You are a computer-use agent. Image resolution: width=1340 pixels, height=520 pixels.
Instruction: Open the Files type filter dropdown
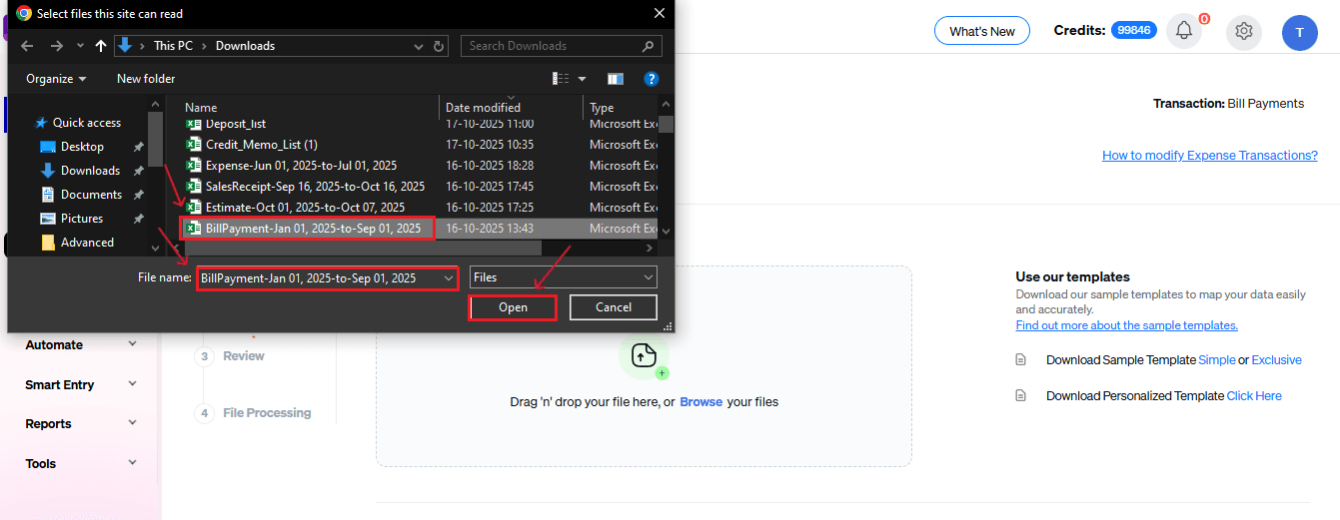tap(563, 277)
